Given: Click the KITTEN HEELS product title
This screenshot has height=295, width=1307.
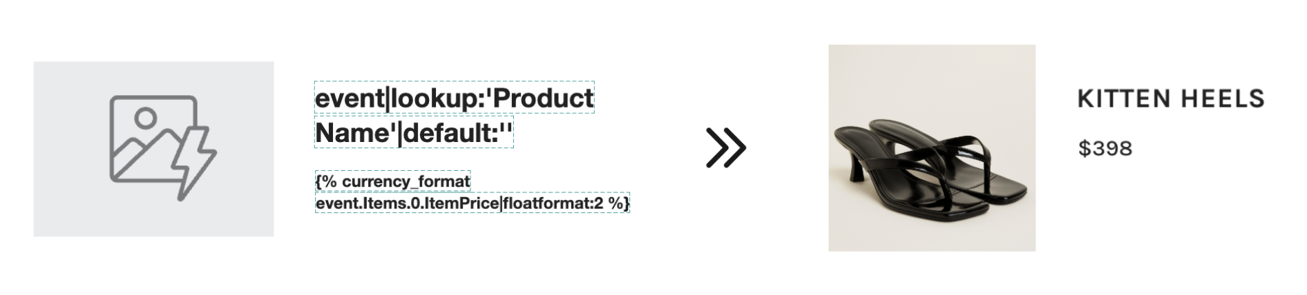Looking at the screenshot, I should 1171,99.
